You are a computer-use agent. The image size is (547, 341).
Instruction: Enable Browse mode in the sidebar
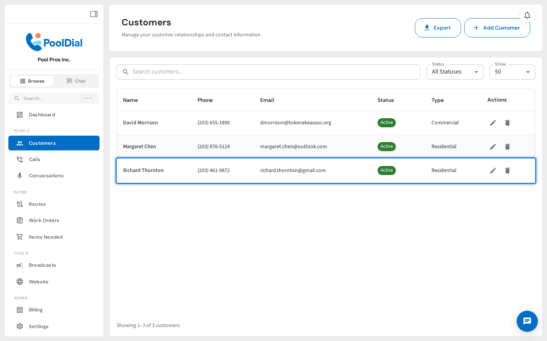coord(32,81)
